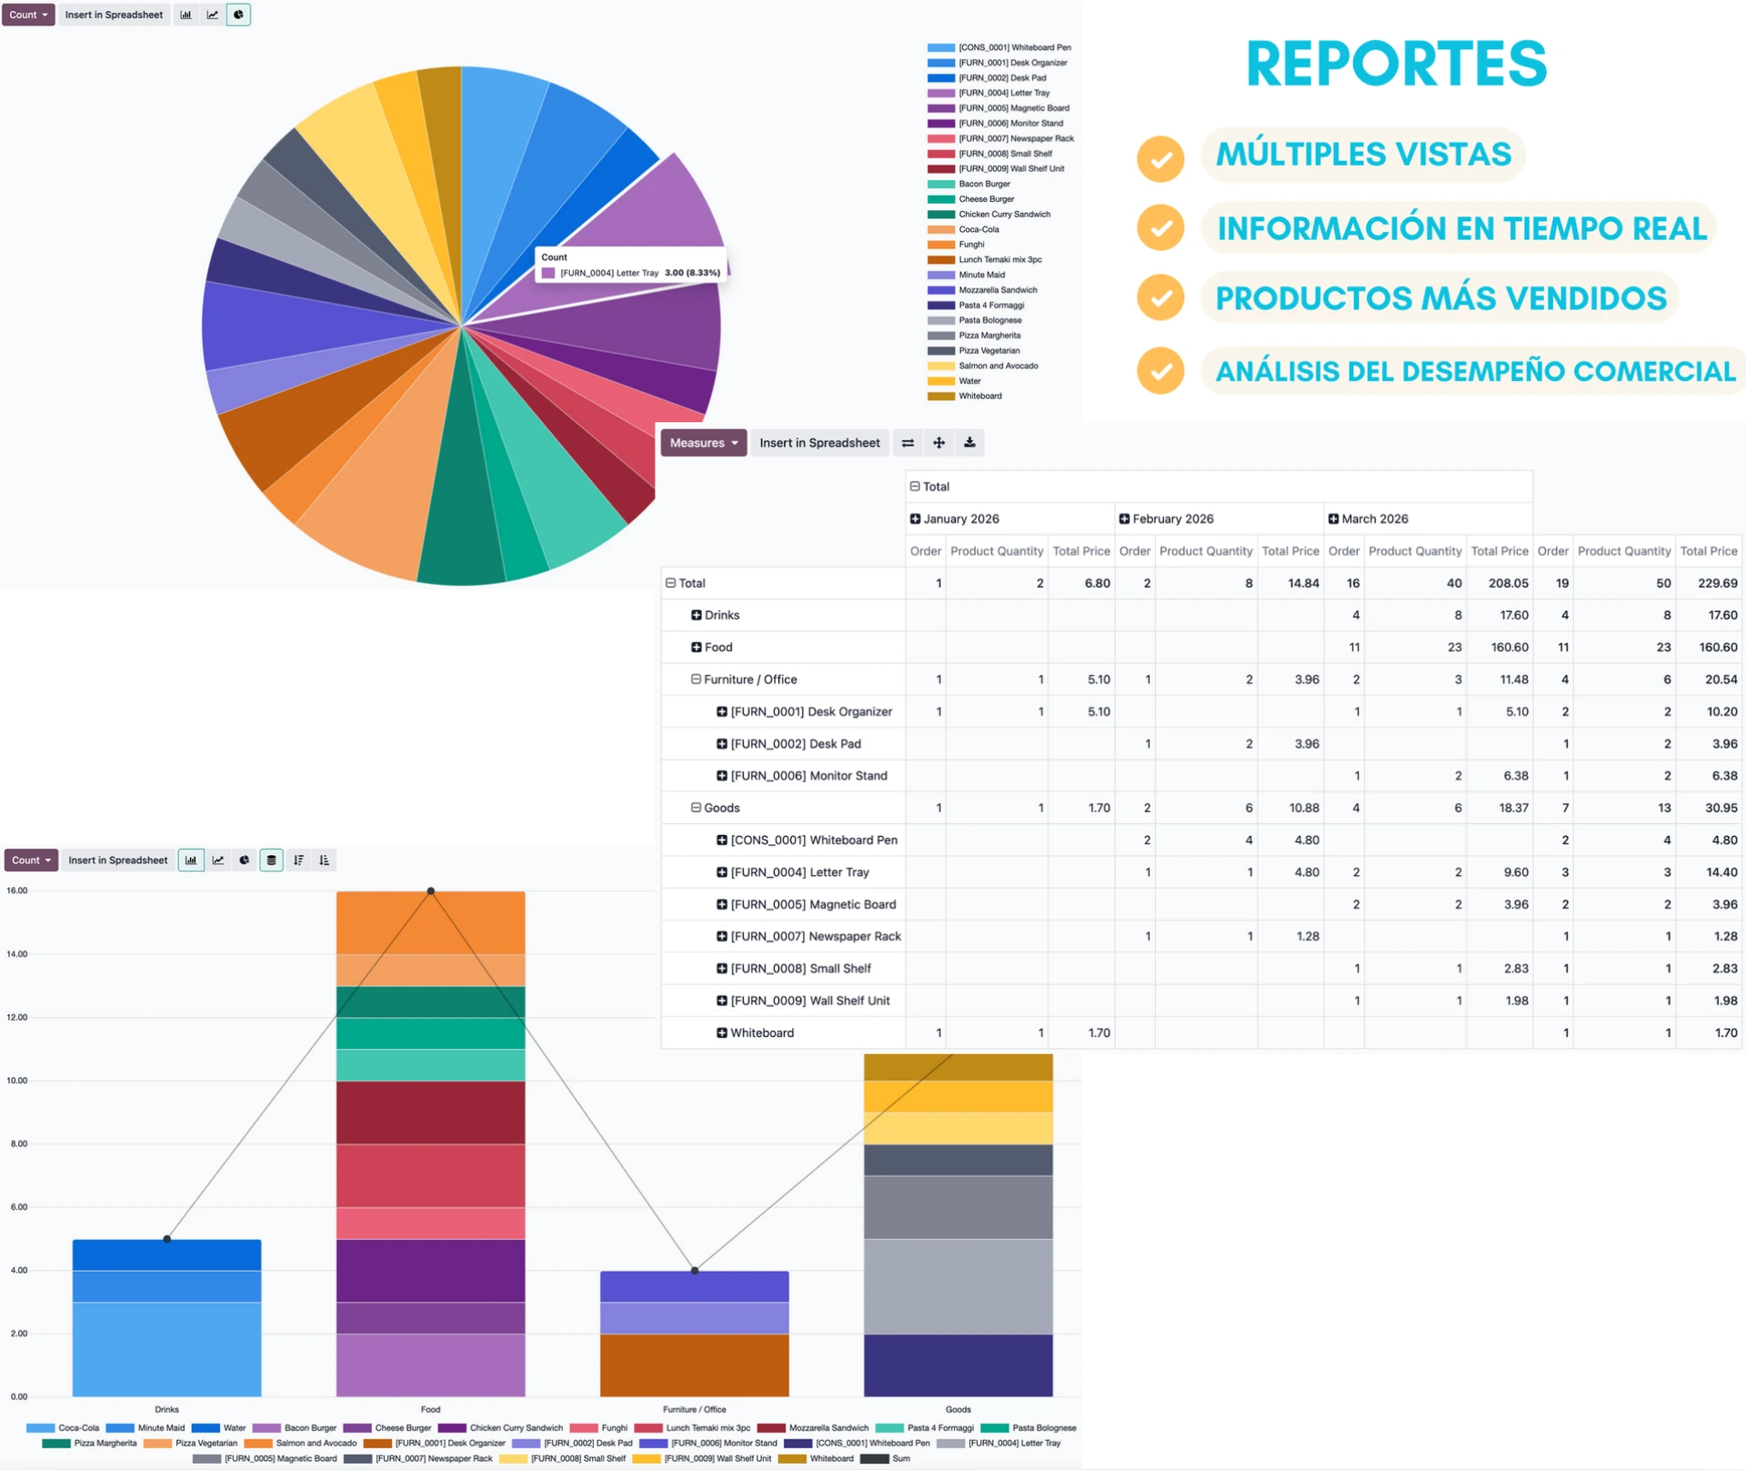Select the line chart icon on top toolbar
Image resolution: width=1746 pixels, height=1470 pixels.
[x=213, y=15]
